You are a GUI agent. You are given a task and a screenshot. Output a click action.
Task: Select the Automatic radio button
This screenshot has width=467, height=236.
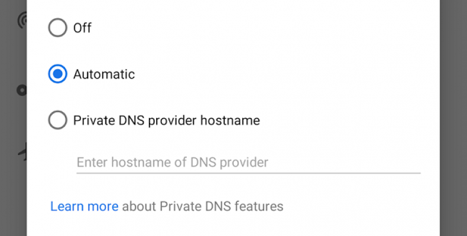[x=57, y=74]
